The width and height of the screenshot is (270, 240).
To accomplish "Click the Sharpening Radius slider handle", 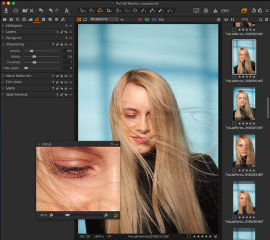I will click(34, 57).
